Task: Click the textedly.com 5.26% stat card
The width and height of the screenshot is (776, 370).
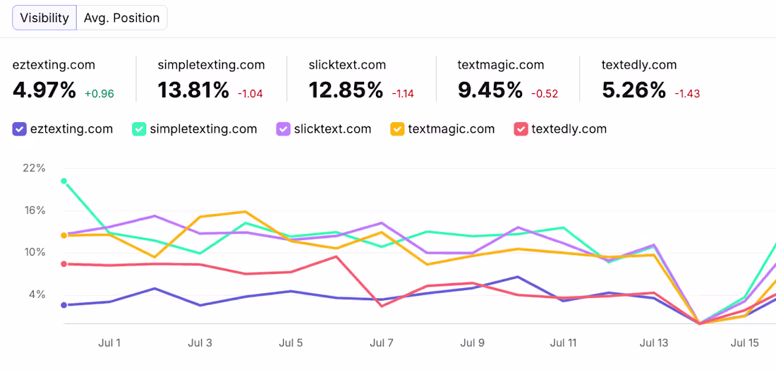Action: click(x=651, y=79)
